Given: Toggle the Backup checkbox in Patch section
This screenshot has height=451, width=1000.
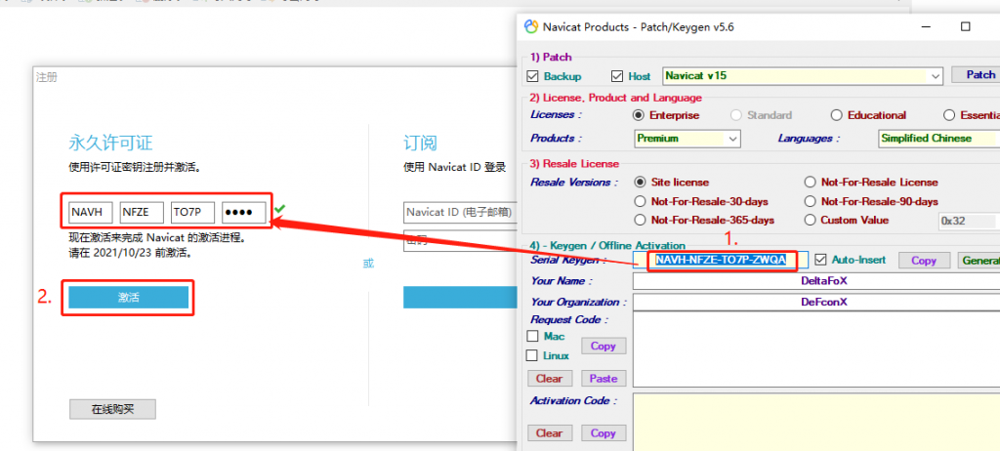Looking at the screenshot, I should pos(533,76).
